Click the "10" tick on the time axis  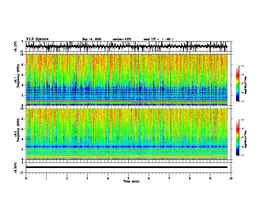pos(231,178)
